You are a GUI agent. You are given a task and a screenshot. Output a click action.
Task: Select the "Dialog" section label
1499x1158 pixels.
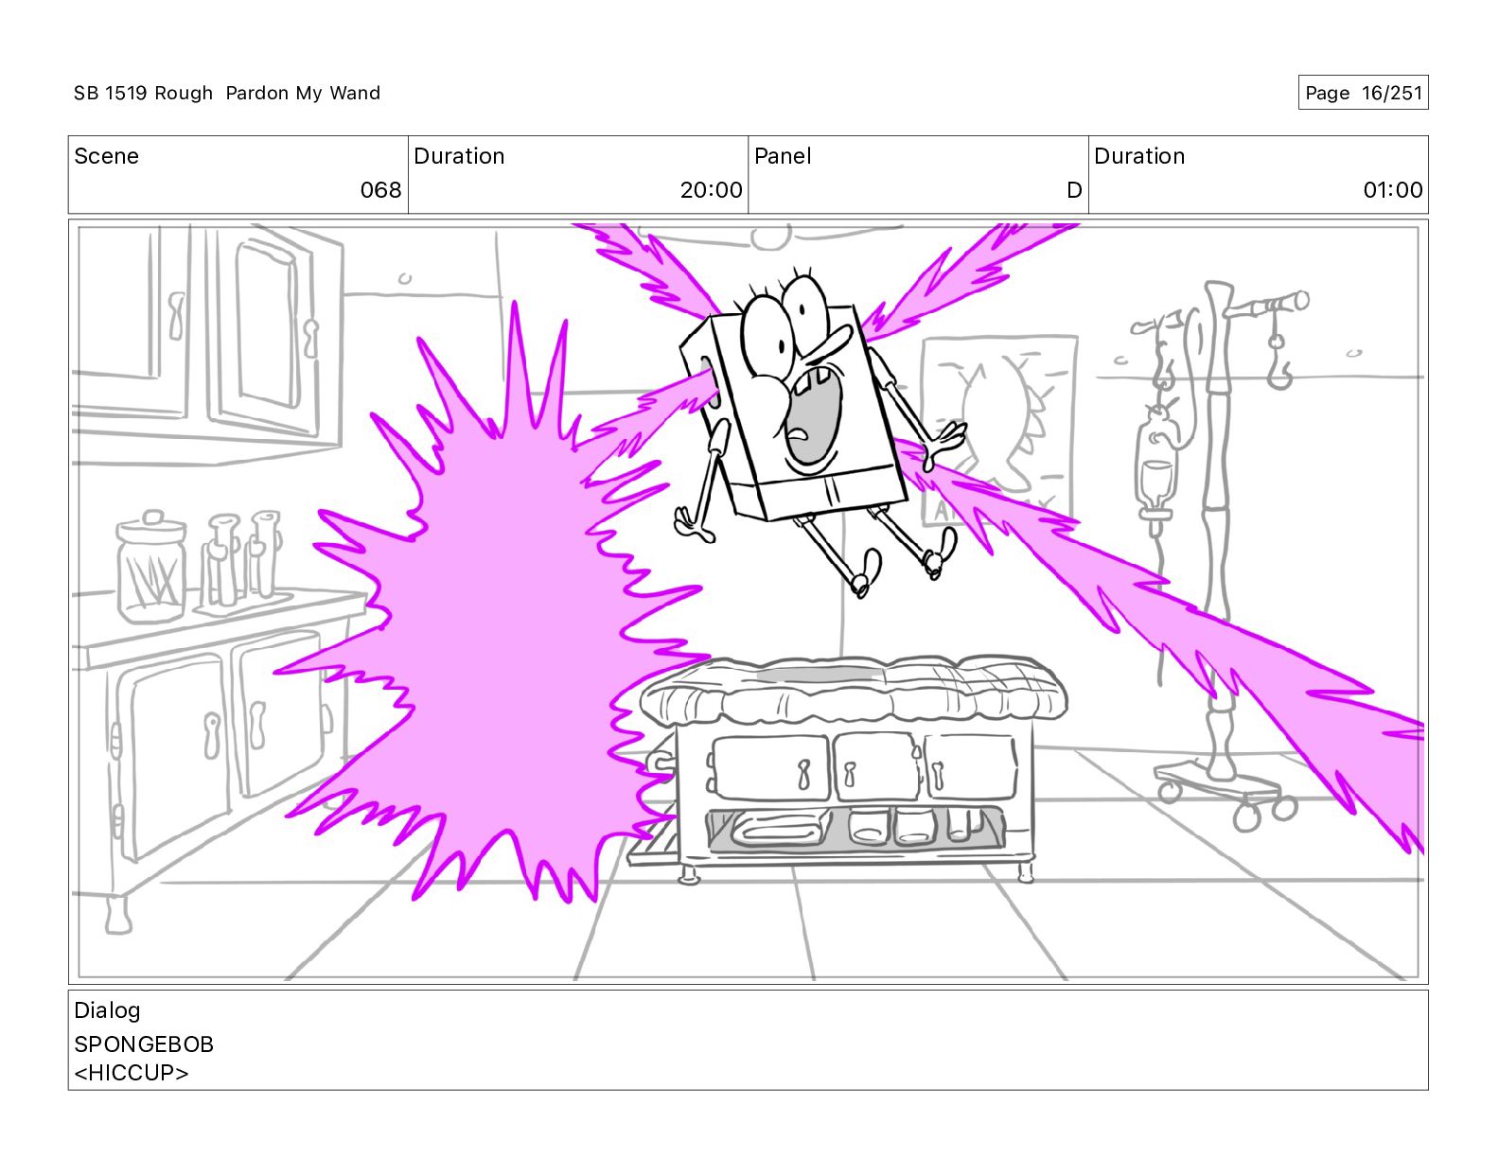[107, 1010]
